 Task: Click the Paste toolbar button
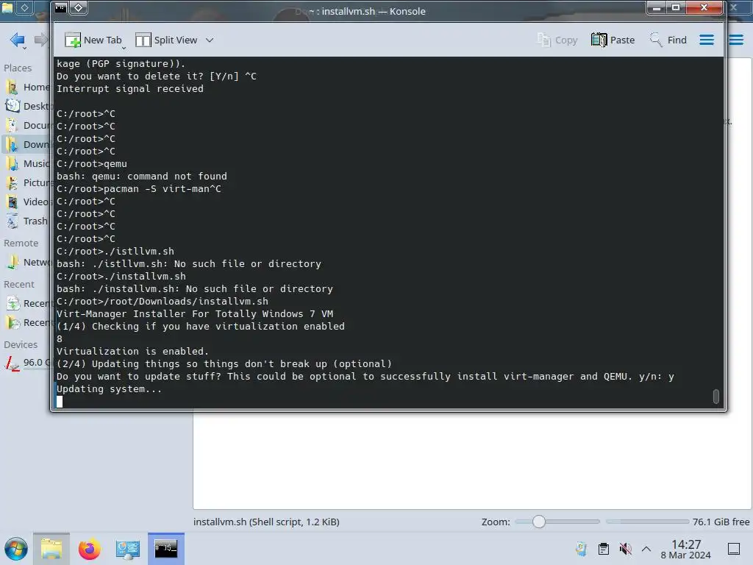click(613, 40)
